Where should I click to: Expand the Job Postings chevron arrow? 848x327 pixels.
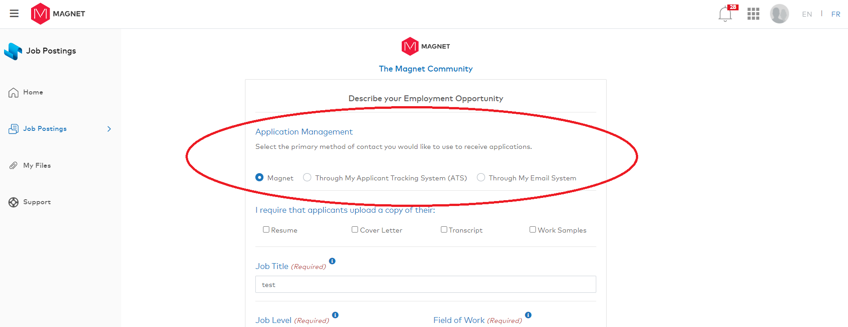coord(109,129)
